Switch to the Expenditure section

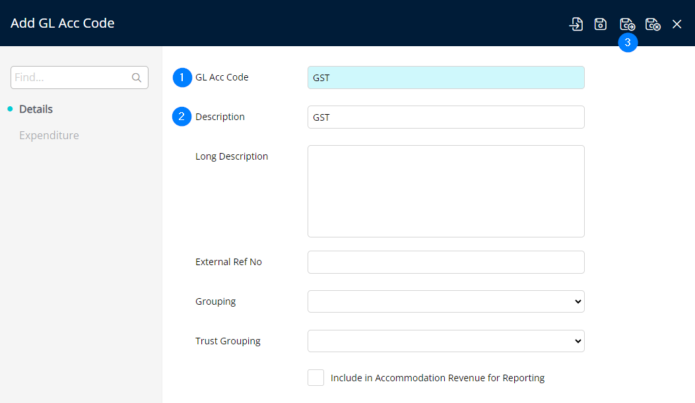(x=49, y=135)
